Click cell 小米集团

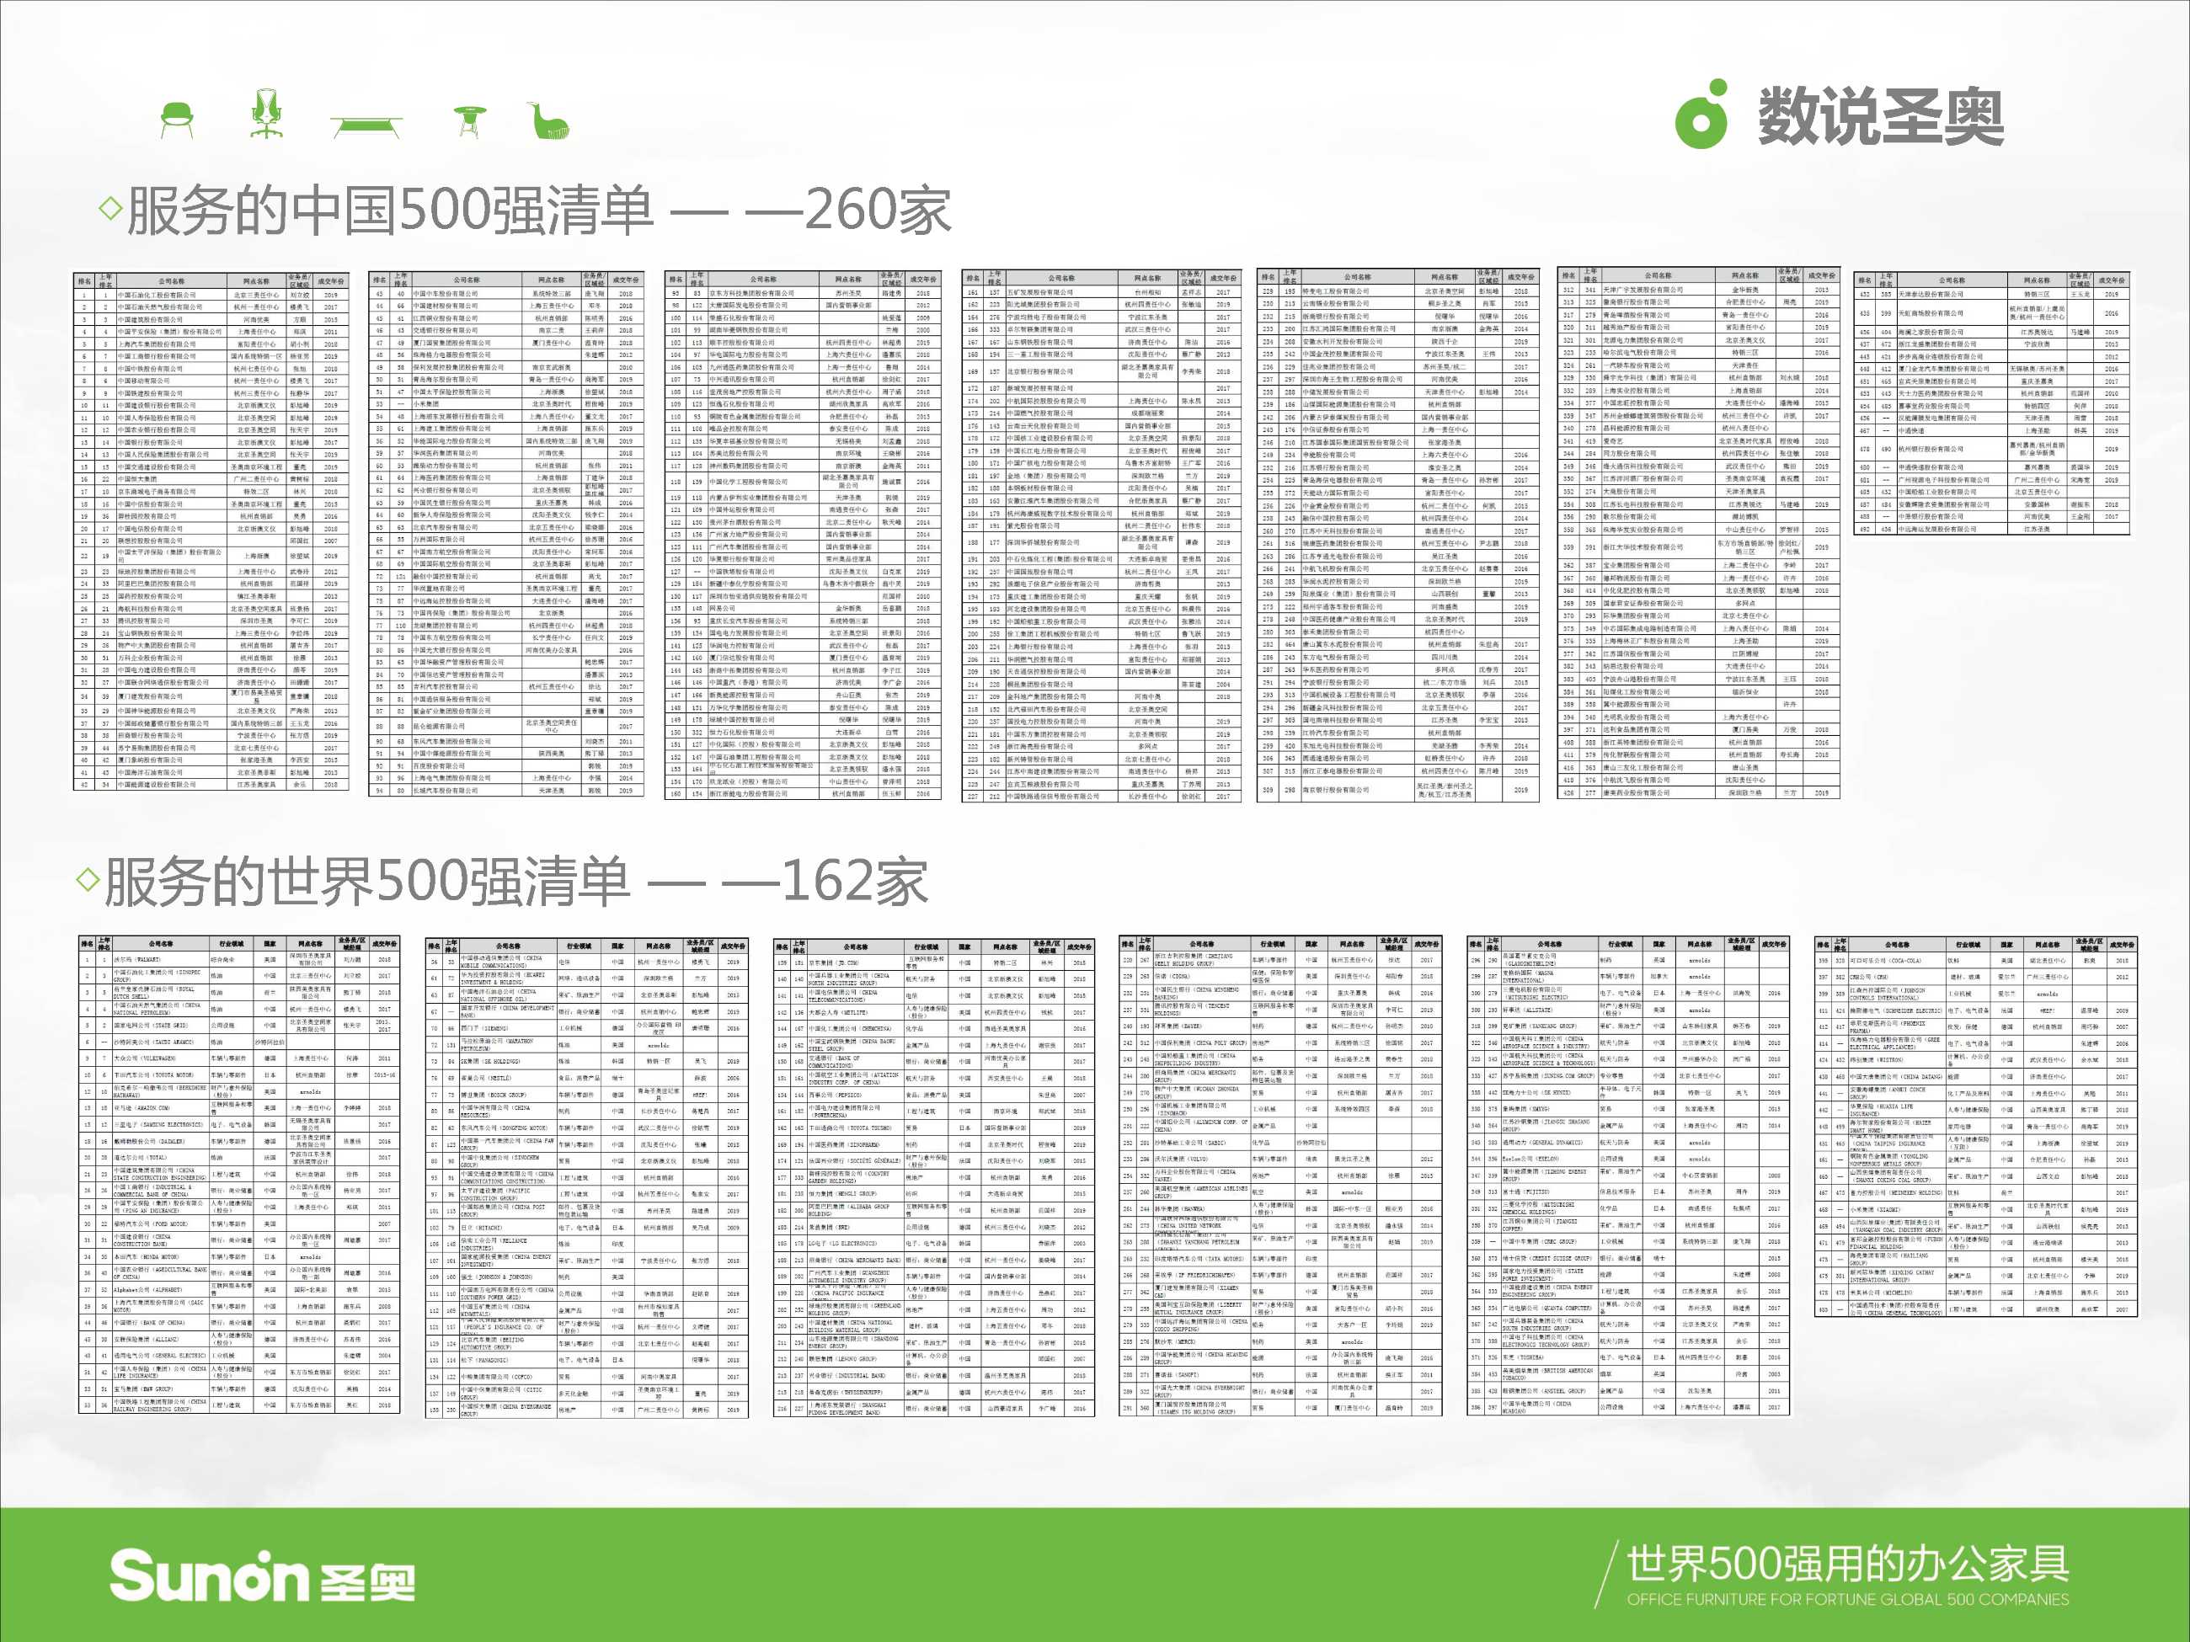tap(467, 404)
